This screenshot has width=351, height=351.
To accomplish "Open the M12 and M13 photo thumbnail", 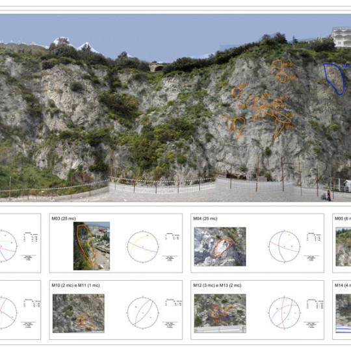I will (x=220, y=313).
